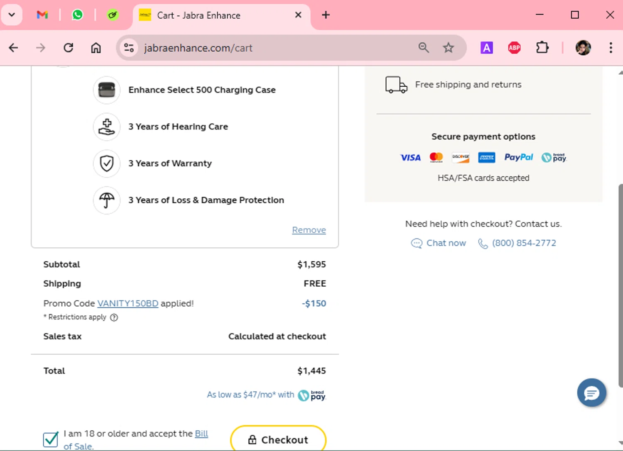Viewport: 623px width, 451px height.
Task: Open the floating chat bubble
Action: [x=591, y=392]
